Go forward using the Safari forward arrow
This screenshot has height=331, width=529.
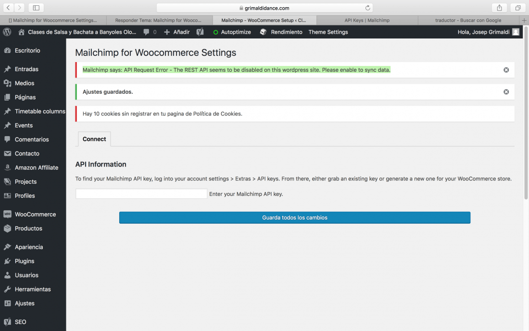[x=19, y=7]
